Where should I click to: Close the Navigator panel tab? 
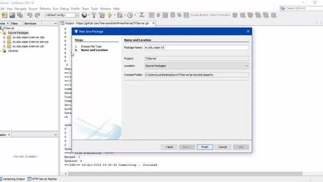pos(9,135)
